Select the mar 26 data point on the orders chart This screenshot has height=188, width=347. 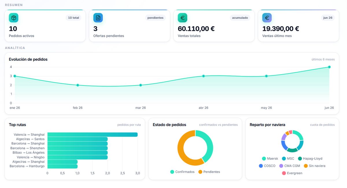pyautogui.click(x=141, y=85)
